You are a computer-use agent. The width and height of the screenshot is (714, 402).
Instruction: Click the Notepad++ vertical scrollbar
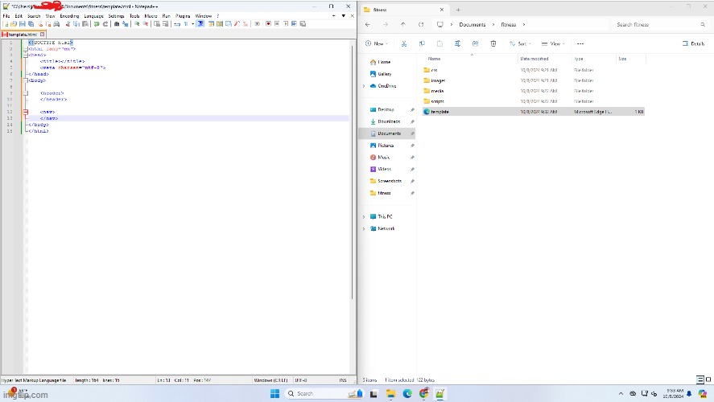[353, 172]
